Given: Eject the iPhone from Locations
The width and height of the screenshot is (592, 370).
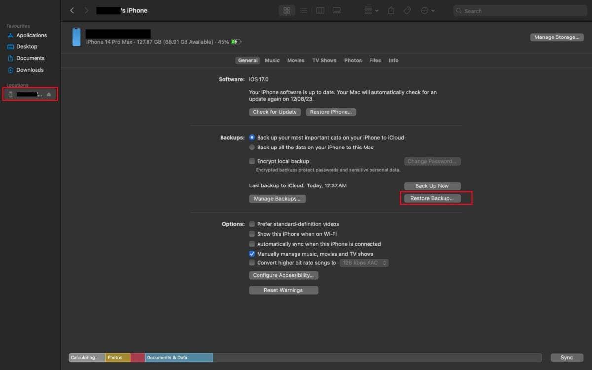Looking at the screenshot, I should click(x=49, y=94).
